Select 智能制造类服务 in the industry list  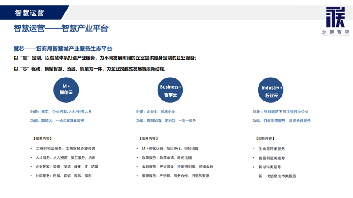click(271, 158)
